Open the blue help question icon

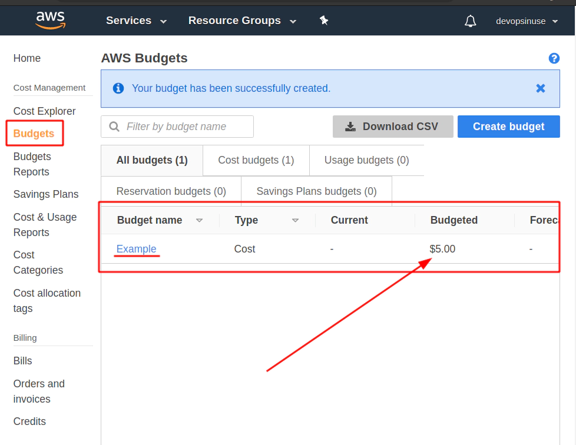click(554, 58)
